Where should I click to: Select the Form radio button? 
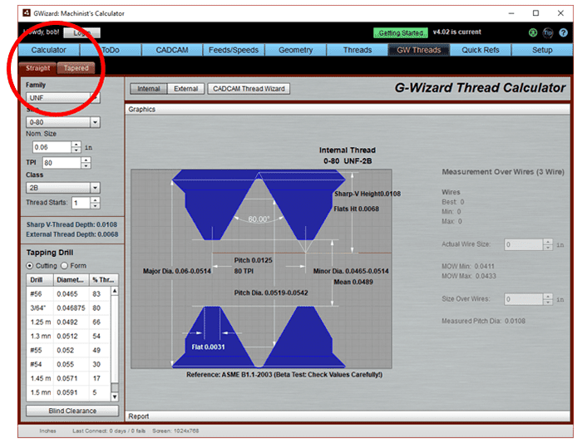[x=65, y=266]
